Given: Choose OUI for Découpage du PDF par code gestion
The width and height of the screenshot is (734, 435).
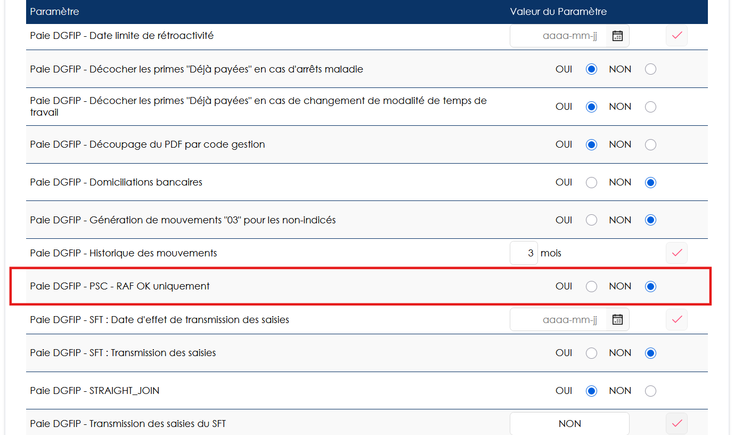Looking at the screenshot, I should [591, 145].
